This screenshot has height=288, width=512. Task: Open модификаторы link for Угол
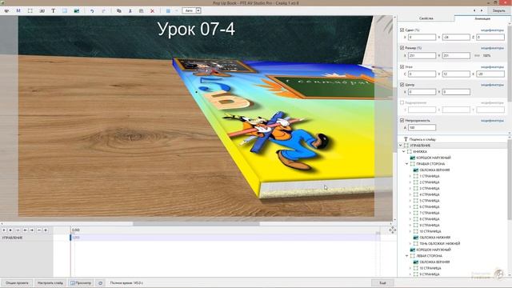492,66
